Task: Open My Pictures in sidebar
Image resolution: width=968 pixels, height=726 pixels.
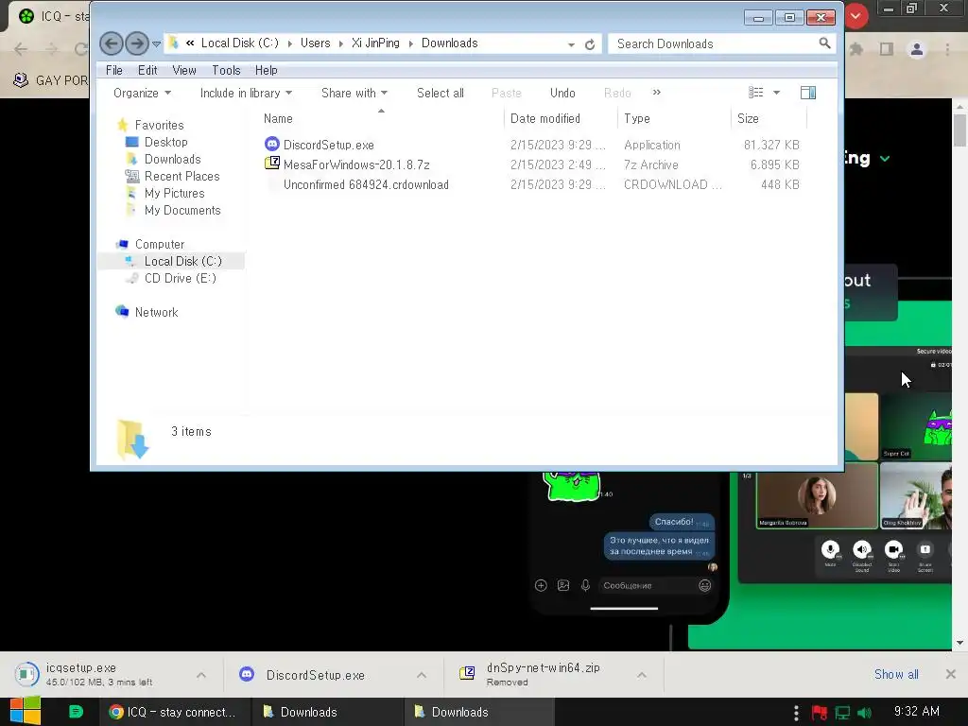Action: click(x=174, y=193)
